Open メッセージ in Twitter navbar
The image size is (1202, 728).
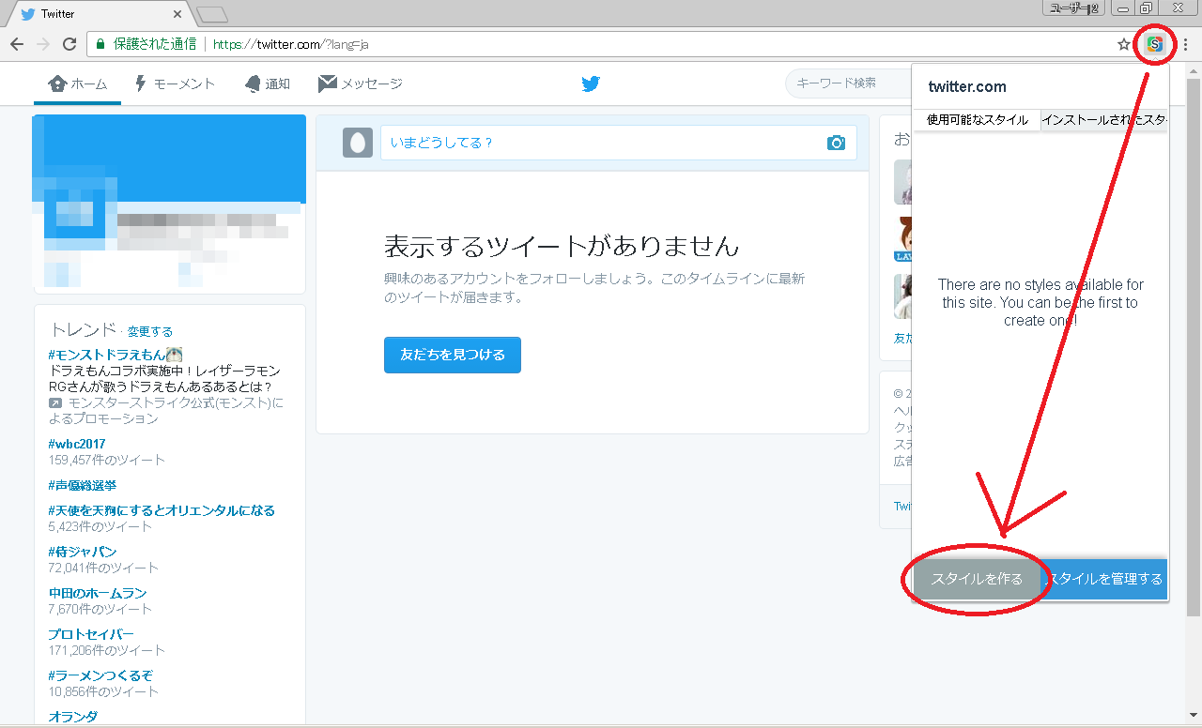tap(361, 83)
